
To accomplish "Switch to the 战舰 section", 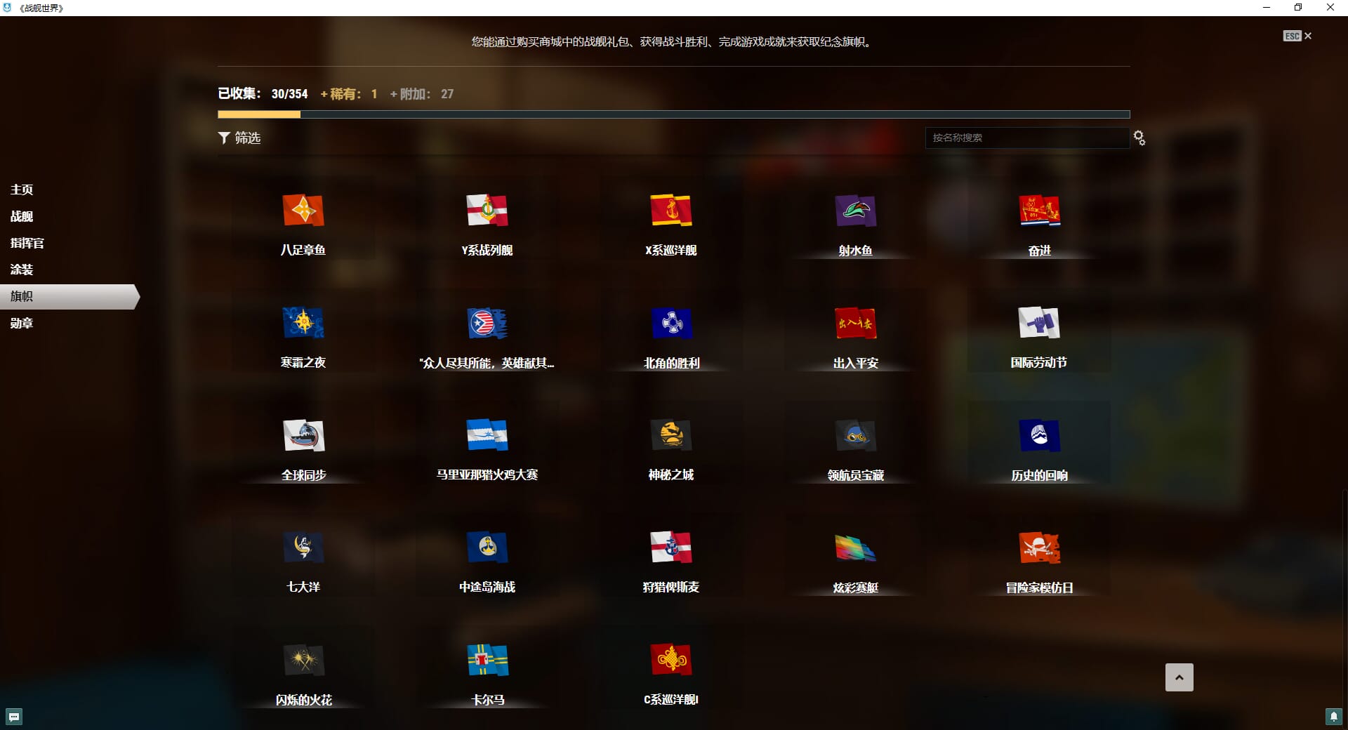I will [x=22, y=216].
